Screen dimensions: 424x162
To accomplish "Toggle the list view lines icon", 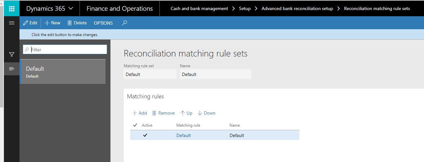I will coord(12,69).
